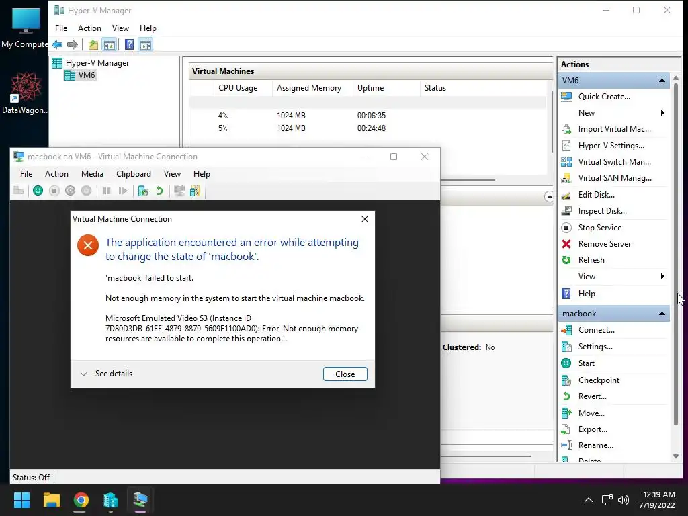This screenshot has width=688, height=516.
Task: Toggle Show/Hide Console Tree toolbar icon
Action: point(110,44)
